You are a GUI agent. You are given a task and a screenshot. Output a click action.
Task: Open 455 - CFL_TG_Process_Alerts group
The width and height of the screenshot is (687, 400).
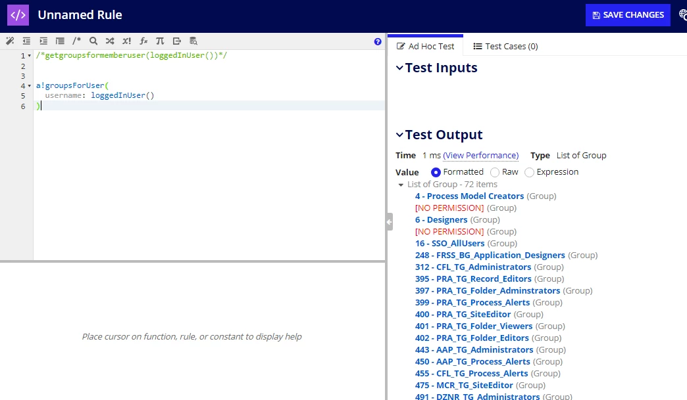click(471, 373)
